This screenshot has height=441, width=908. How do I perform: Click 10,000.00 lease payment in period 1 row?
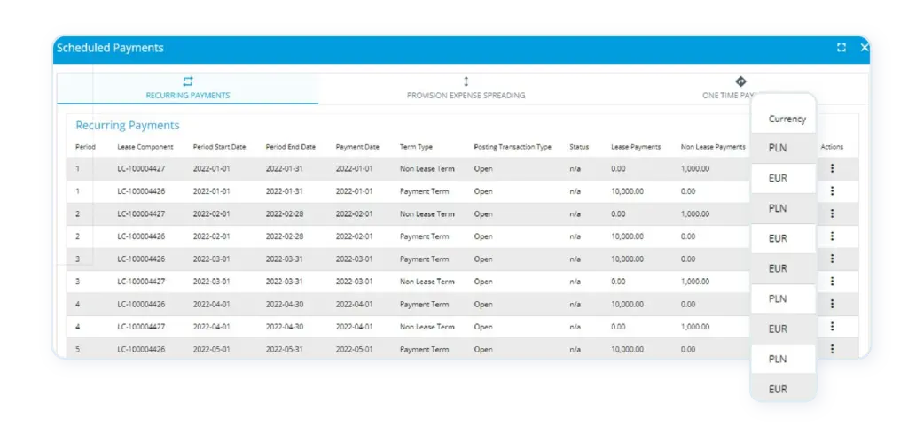(627, 191)
